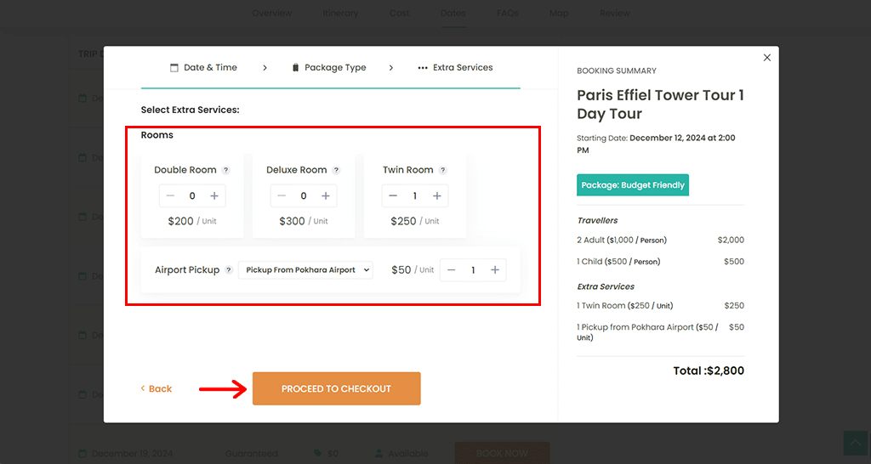This screenshot has width=871, height=464.
Task: Add one Deluxe Room using plus icon
Action: [x=326, y=196]
